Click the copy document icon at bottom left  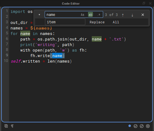6,126
